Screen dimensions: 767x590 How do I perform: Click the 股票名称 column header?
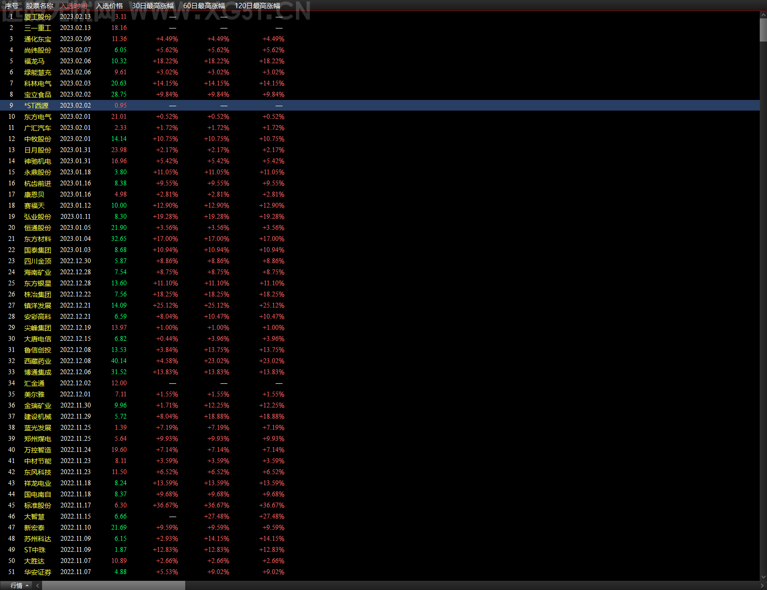(40, 6)
